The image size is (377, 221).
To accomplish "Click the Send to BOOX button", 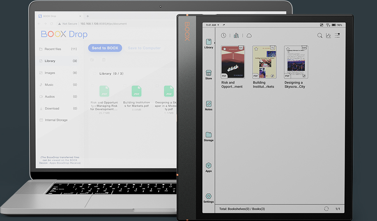I will (x=105, y=48).
